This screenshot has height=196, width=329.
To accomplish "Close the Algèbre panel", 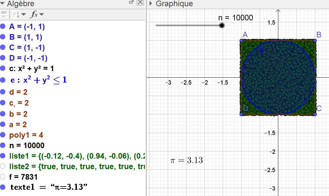I will tap(140, 3).
